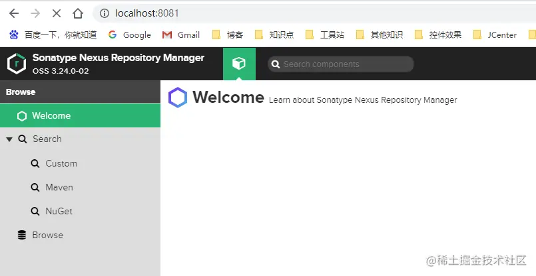536x276 pixels.
Task: Open the Google bookmark
Action: pyautogui.click(x=130, y=34)
